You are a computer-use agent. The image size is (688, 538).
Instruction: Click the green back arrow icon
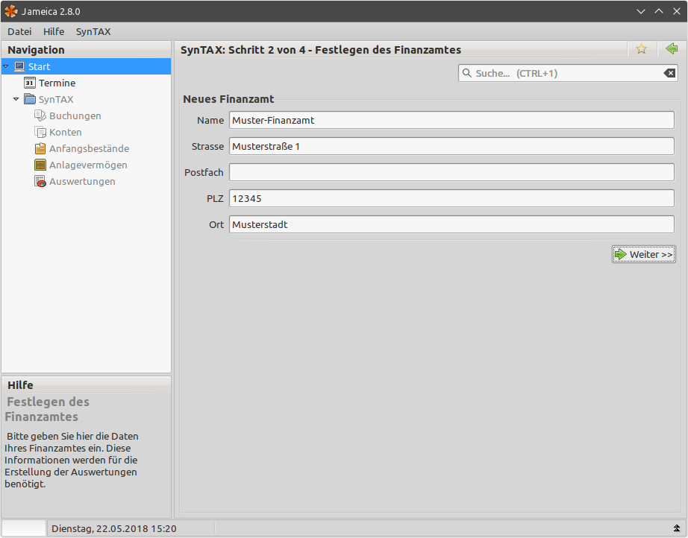672,48
